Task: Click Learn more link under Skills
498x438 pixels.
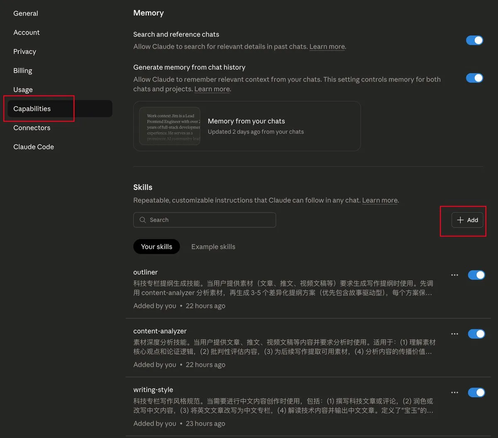Action: tap(380, 200)
